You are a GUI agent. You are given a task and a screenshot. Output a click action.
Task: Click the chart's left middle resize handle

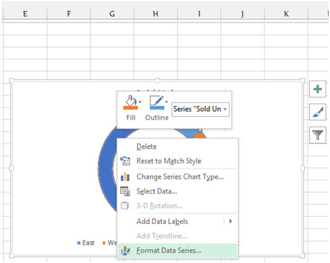click(11, 169)
